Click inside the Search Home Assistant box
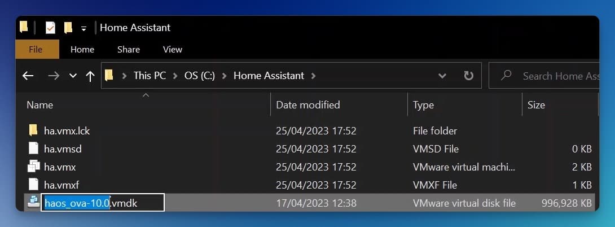Viewport: 615px width, 227px height. [x=549, y=76]
